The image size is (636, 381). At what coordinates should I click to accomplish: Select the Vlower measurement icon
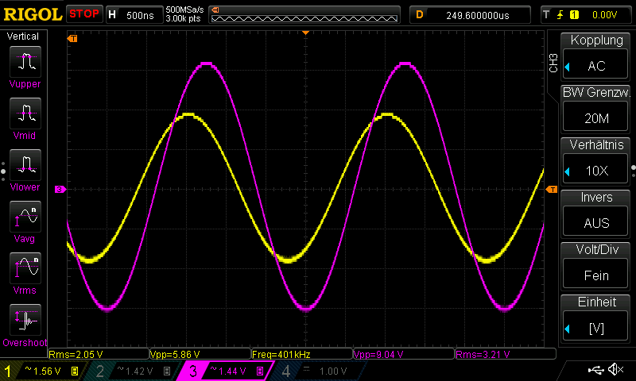[x=25, y=165]
